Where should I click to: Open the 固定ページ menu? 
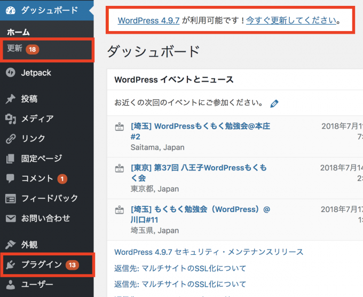tap(47, 159)
